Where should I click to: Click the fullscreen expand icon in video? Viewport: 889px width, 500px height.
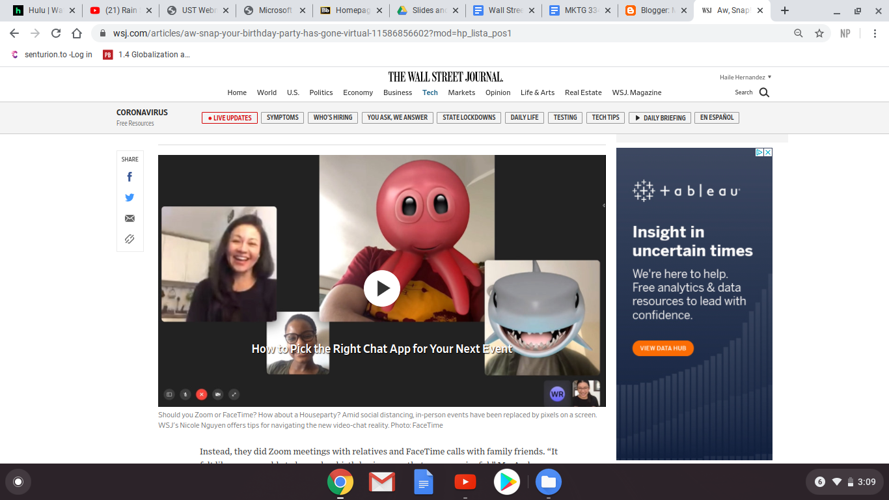pos(234,394)
